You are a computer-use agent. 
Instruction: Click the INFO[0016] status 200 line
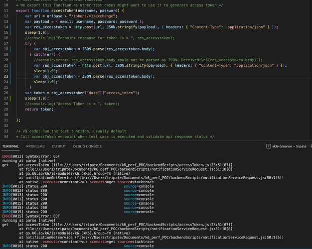point(78,246)
